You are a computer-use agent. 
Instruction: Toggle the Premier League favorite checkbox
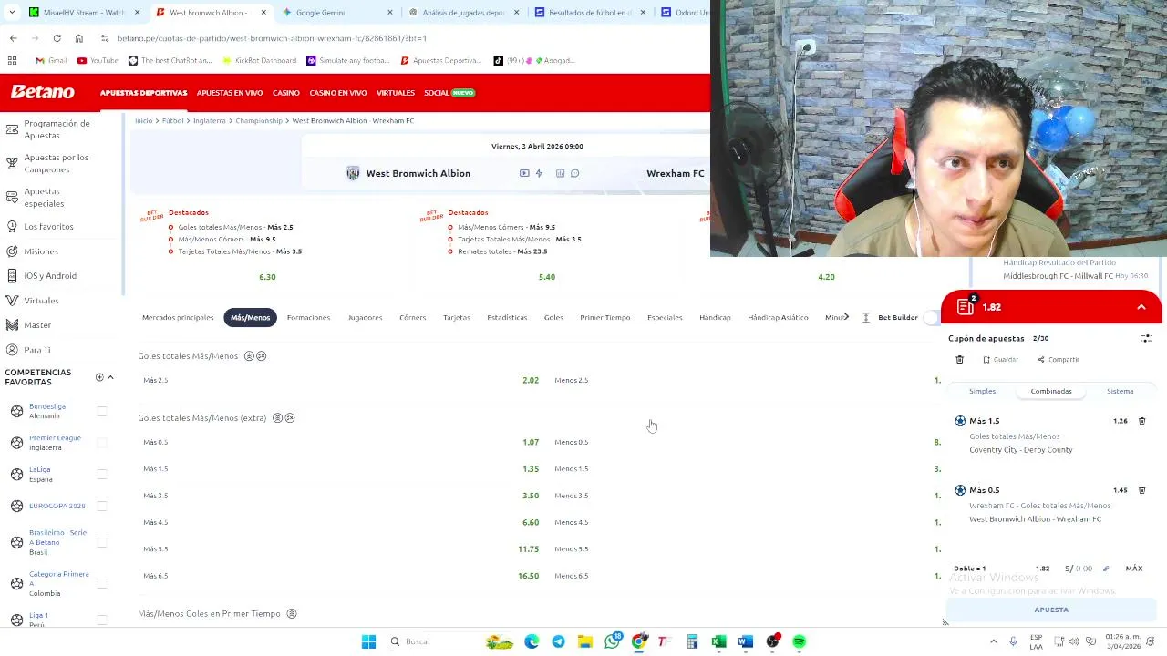click(x=102, y=443)
